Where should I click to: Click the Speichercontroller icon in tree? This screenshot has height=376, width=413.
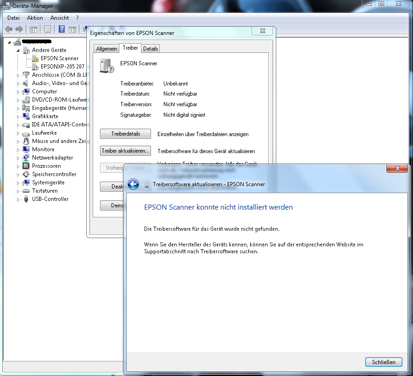click(26, 174)
